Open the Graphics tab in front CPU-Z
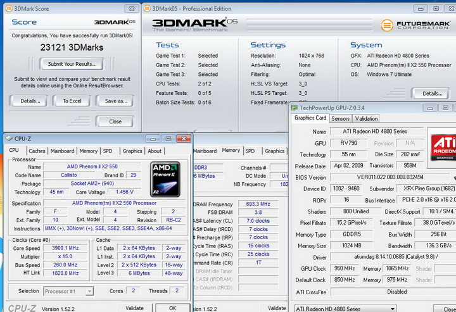Viewport: 456px width, 312px height. point(132,151)
